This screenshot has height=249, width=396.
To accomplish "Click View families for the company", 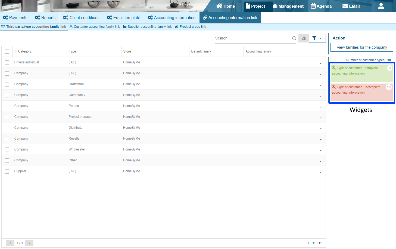I will 361,47.
